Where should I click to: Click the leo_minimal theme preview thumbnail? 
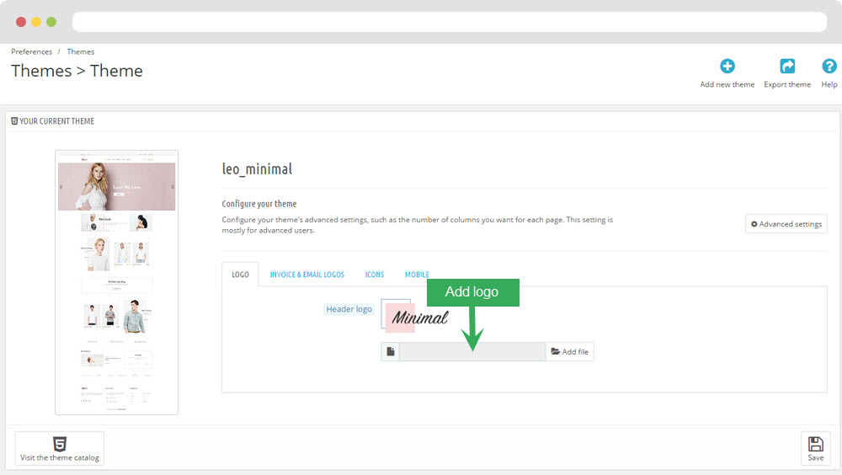point(116,282)
